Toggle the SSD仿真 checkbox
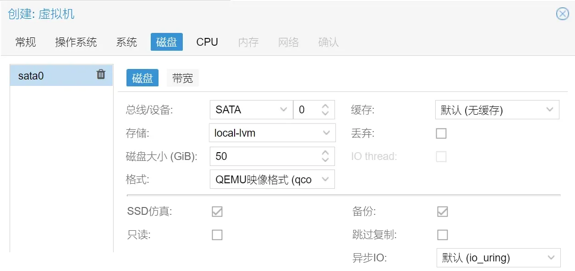The width and height of the screenshot is (575, 271). (x=217, y=212)
